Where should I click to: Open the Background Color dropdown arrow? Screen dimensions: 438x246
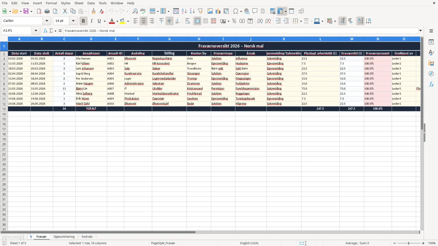coord(128,21)
